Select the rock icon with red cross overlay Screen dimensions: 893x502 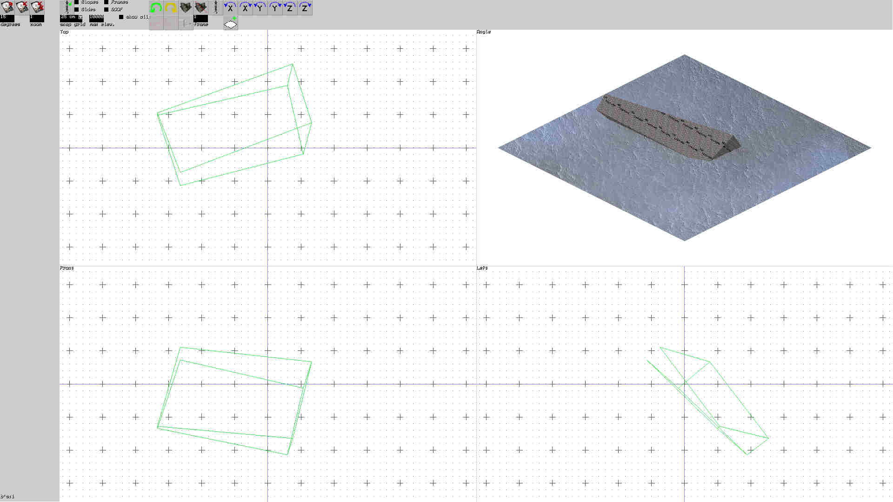click(201, 7)
